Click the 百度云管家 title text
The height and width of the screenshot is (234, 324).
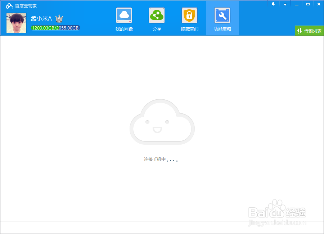(x=26, y=6)
